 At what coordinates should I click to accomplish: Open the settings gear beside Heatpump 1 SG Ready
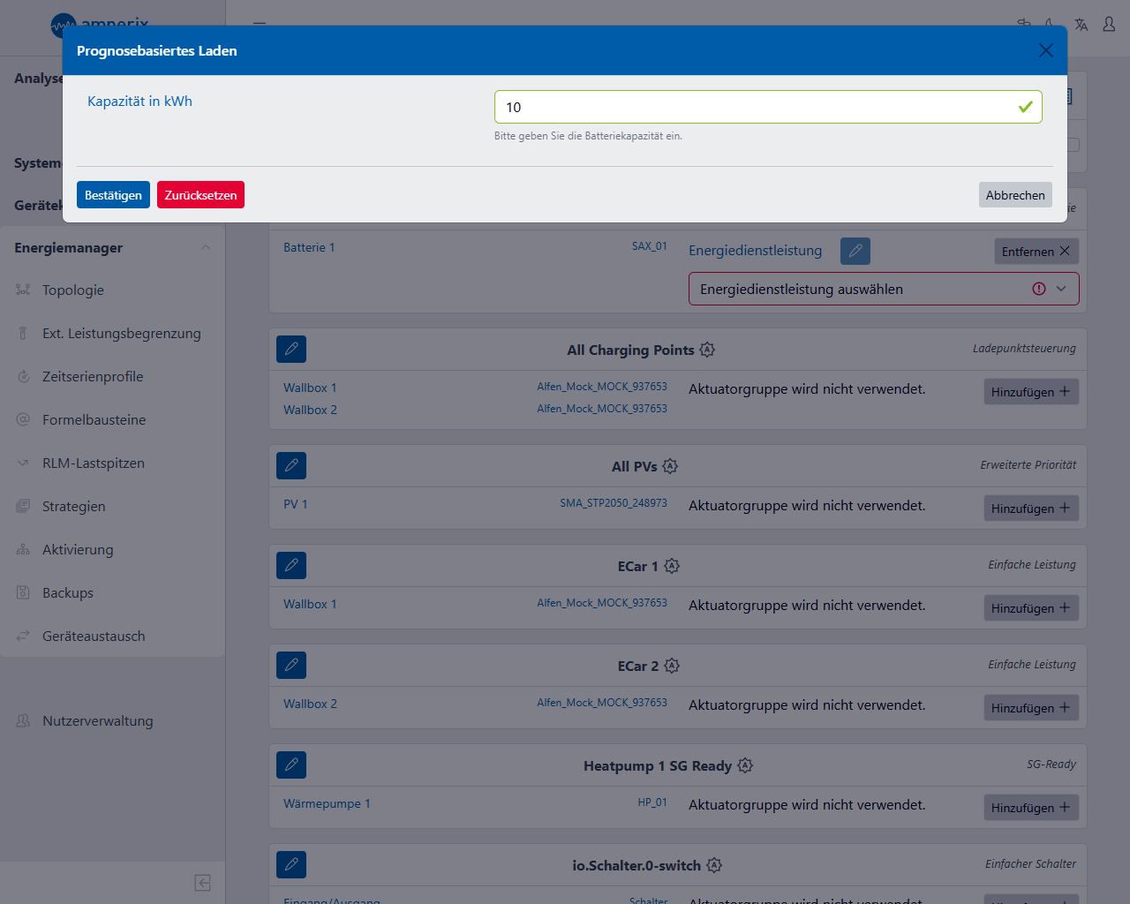745,765
